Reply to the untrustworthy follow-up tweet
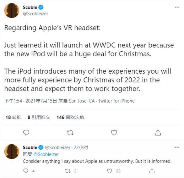Viewport: 184px width, 178px height. click(26, 171)
